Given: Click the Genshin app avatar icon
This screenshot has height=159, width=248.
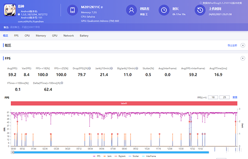Looking at the screenshot, I should [10, 10].
